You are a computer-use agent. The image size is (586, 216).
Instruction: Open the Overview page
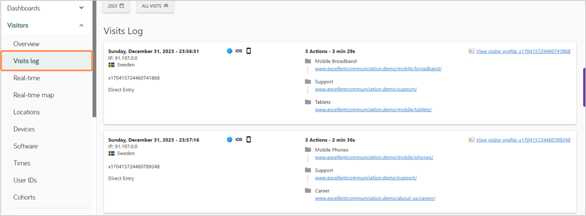(27, 44)
